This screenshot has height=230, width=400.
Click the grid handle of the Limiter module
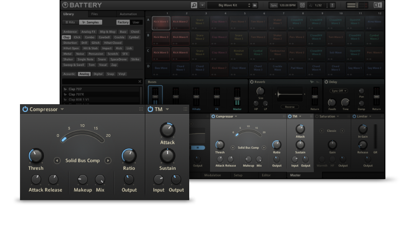coord(382,116)
